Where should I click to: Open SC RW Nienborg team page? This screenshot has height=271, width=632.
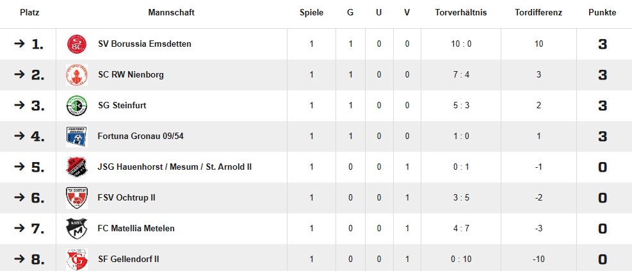tap(131, 75)
